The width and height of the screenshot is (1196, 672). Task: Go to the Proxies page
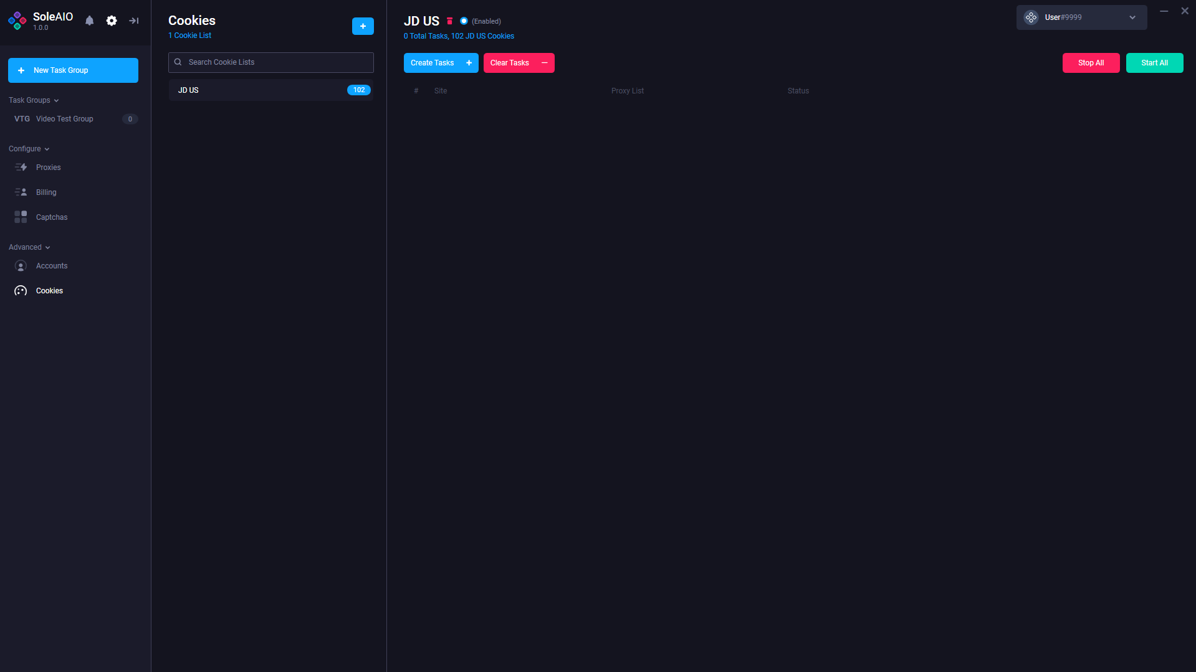coord(48,168)
